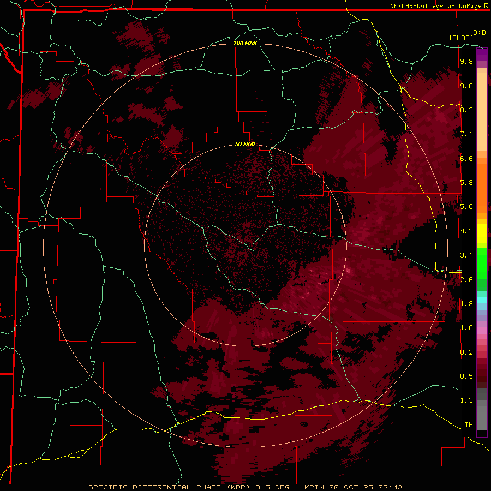Click the 1.8 value on the color scale

466,304
